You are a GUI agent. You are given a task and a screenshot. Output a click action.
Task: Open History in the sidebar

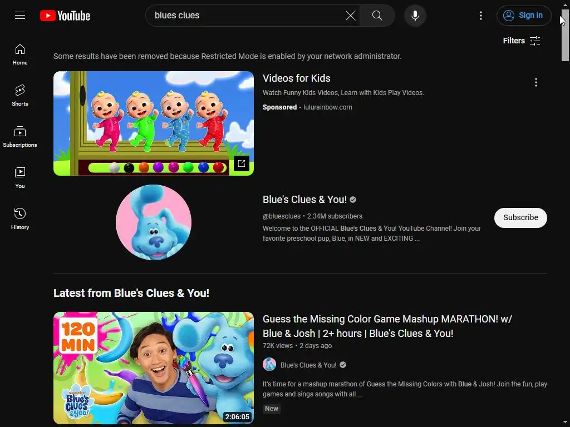[20, 219]
